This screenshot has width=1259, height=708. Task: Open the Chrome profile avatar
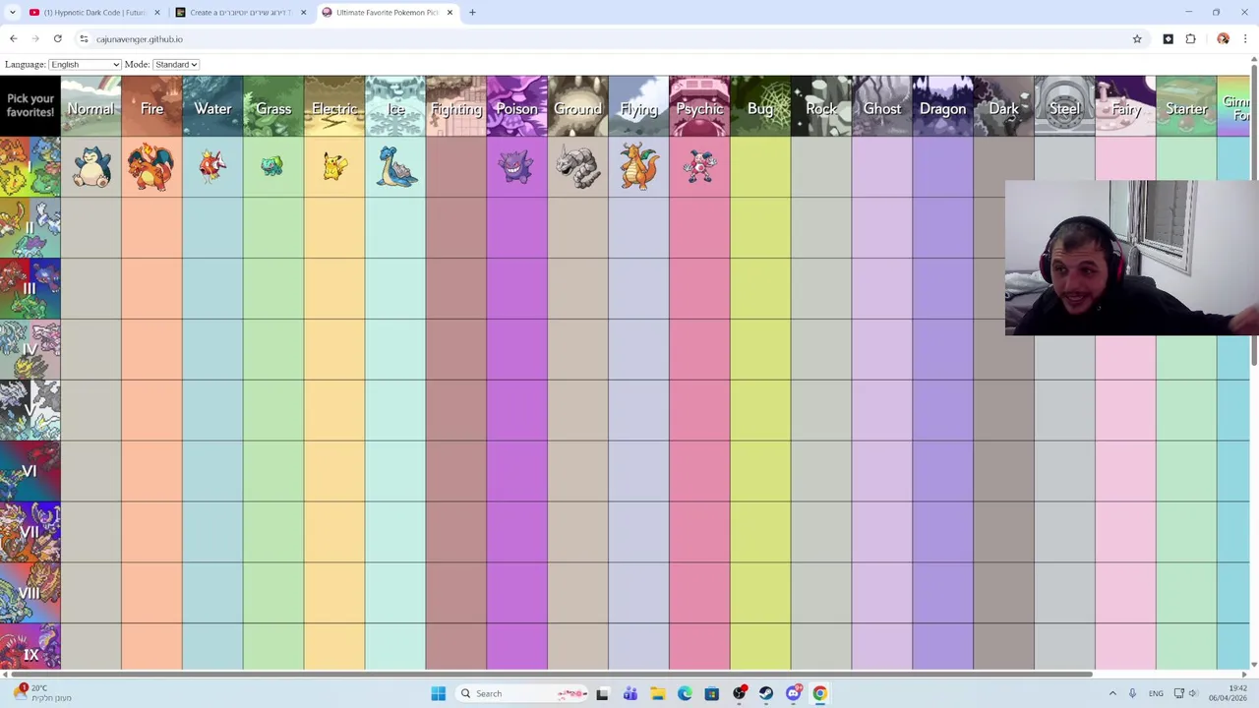click(1223, 38)
